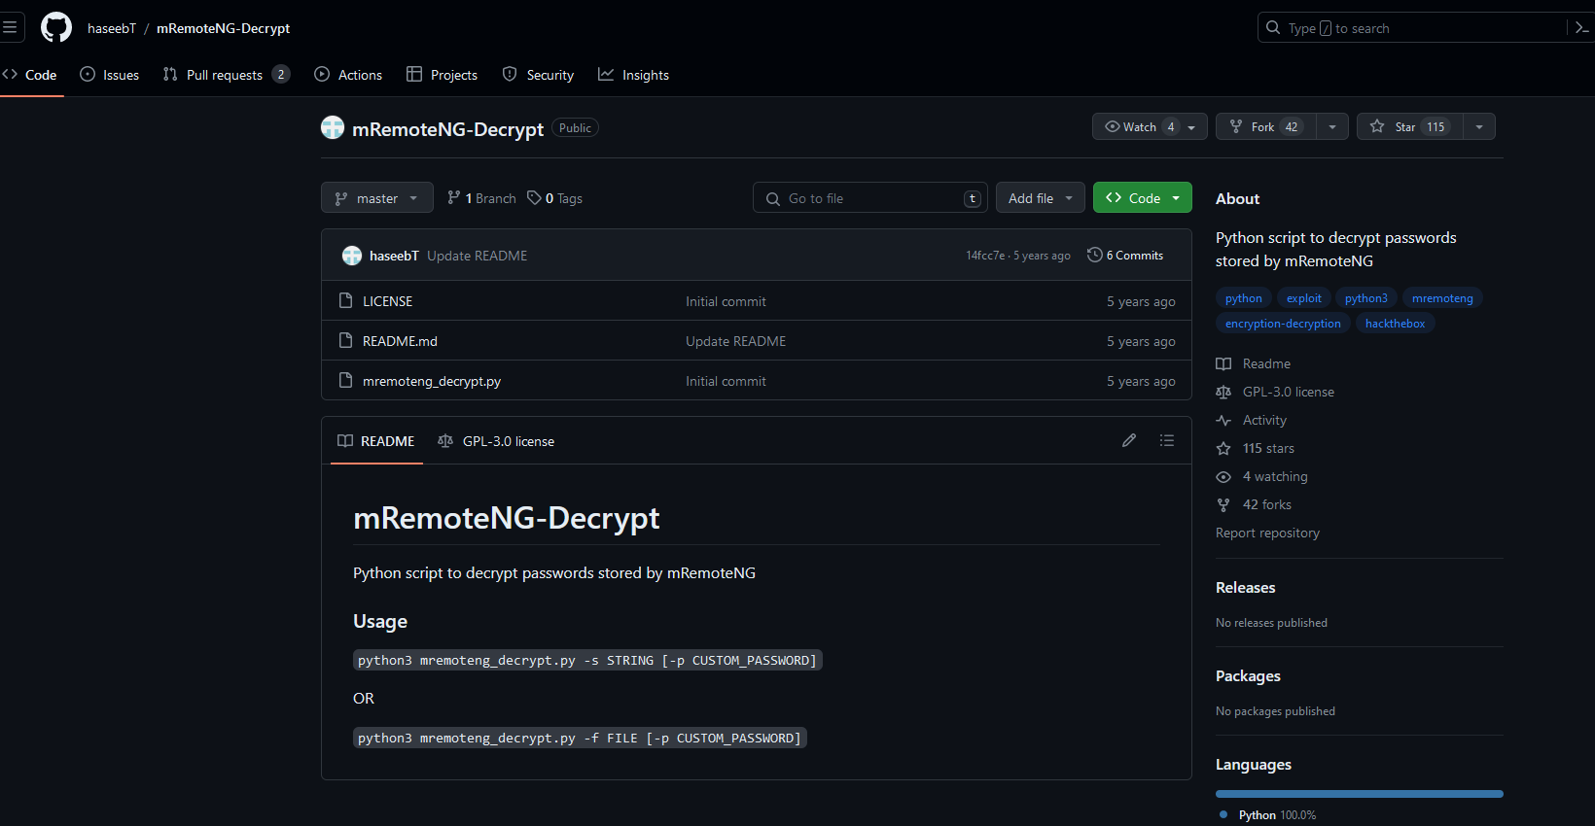Click the repository owner avatar beside title

(333, 127)
